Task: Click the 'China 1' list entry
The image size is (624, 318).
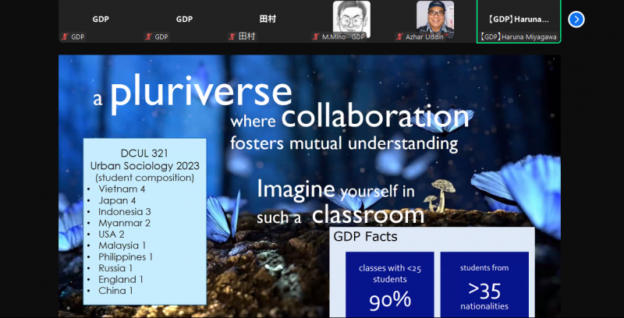Action: (x=115, y=291)
